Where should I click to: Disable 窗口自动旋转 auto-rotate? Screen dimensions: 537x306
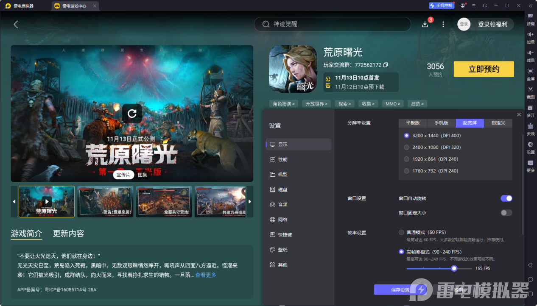(506, 198)
